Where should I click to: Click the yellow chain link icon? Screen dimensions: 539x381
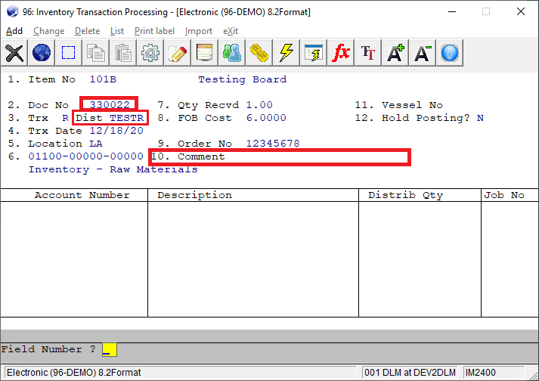coord(259,53)
